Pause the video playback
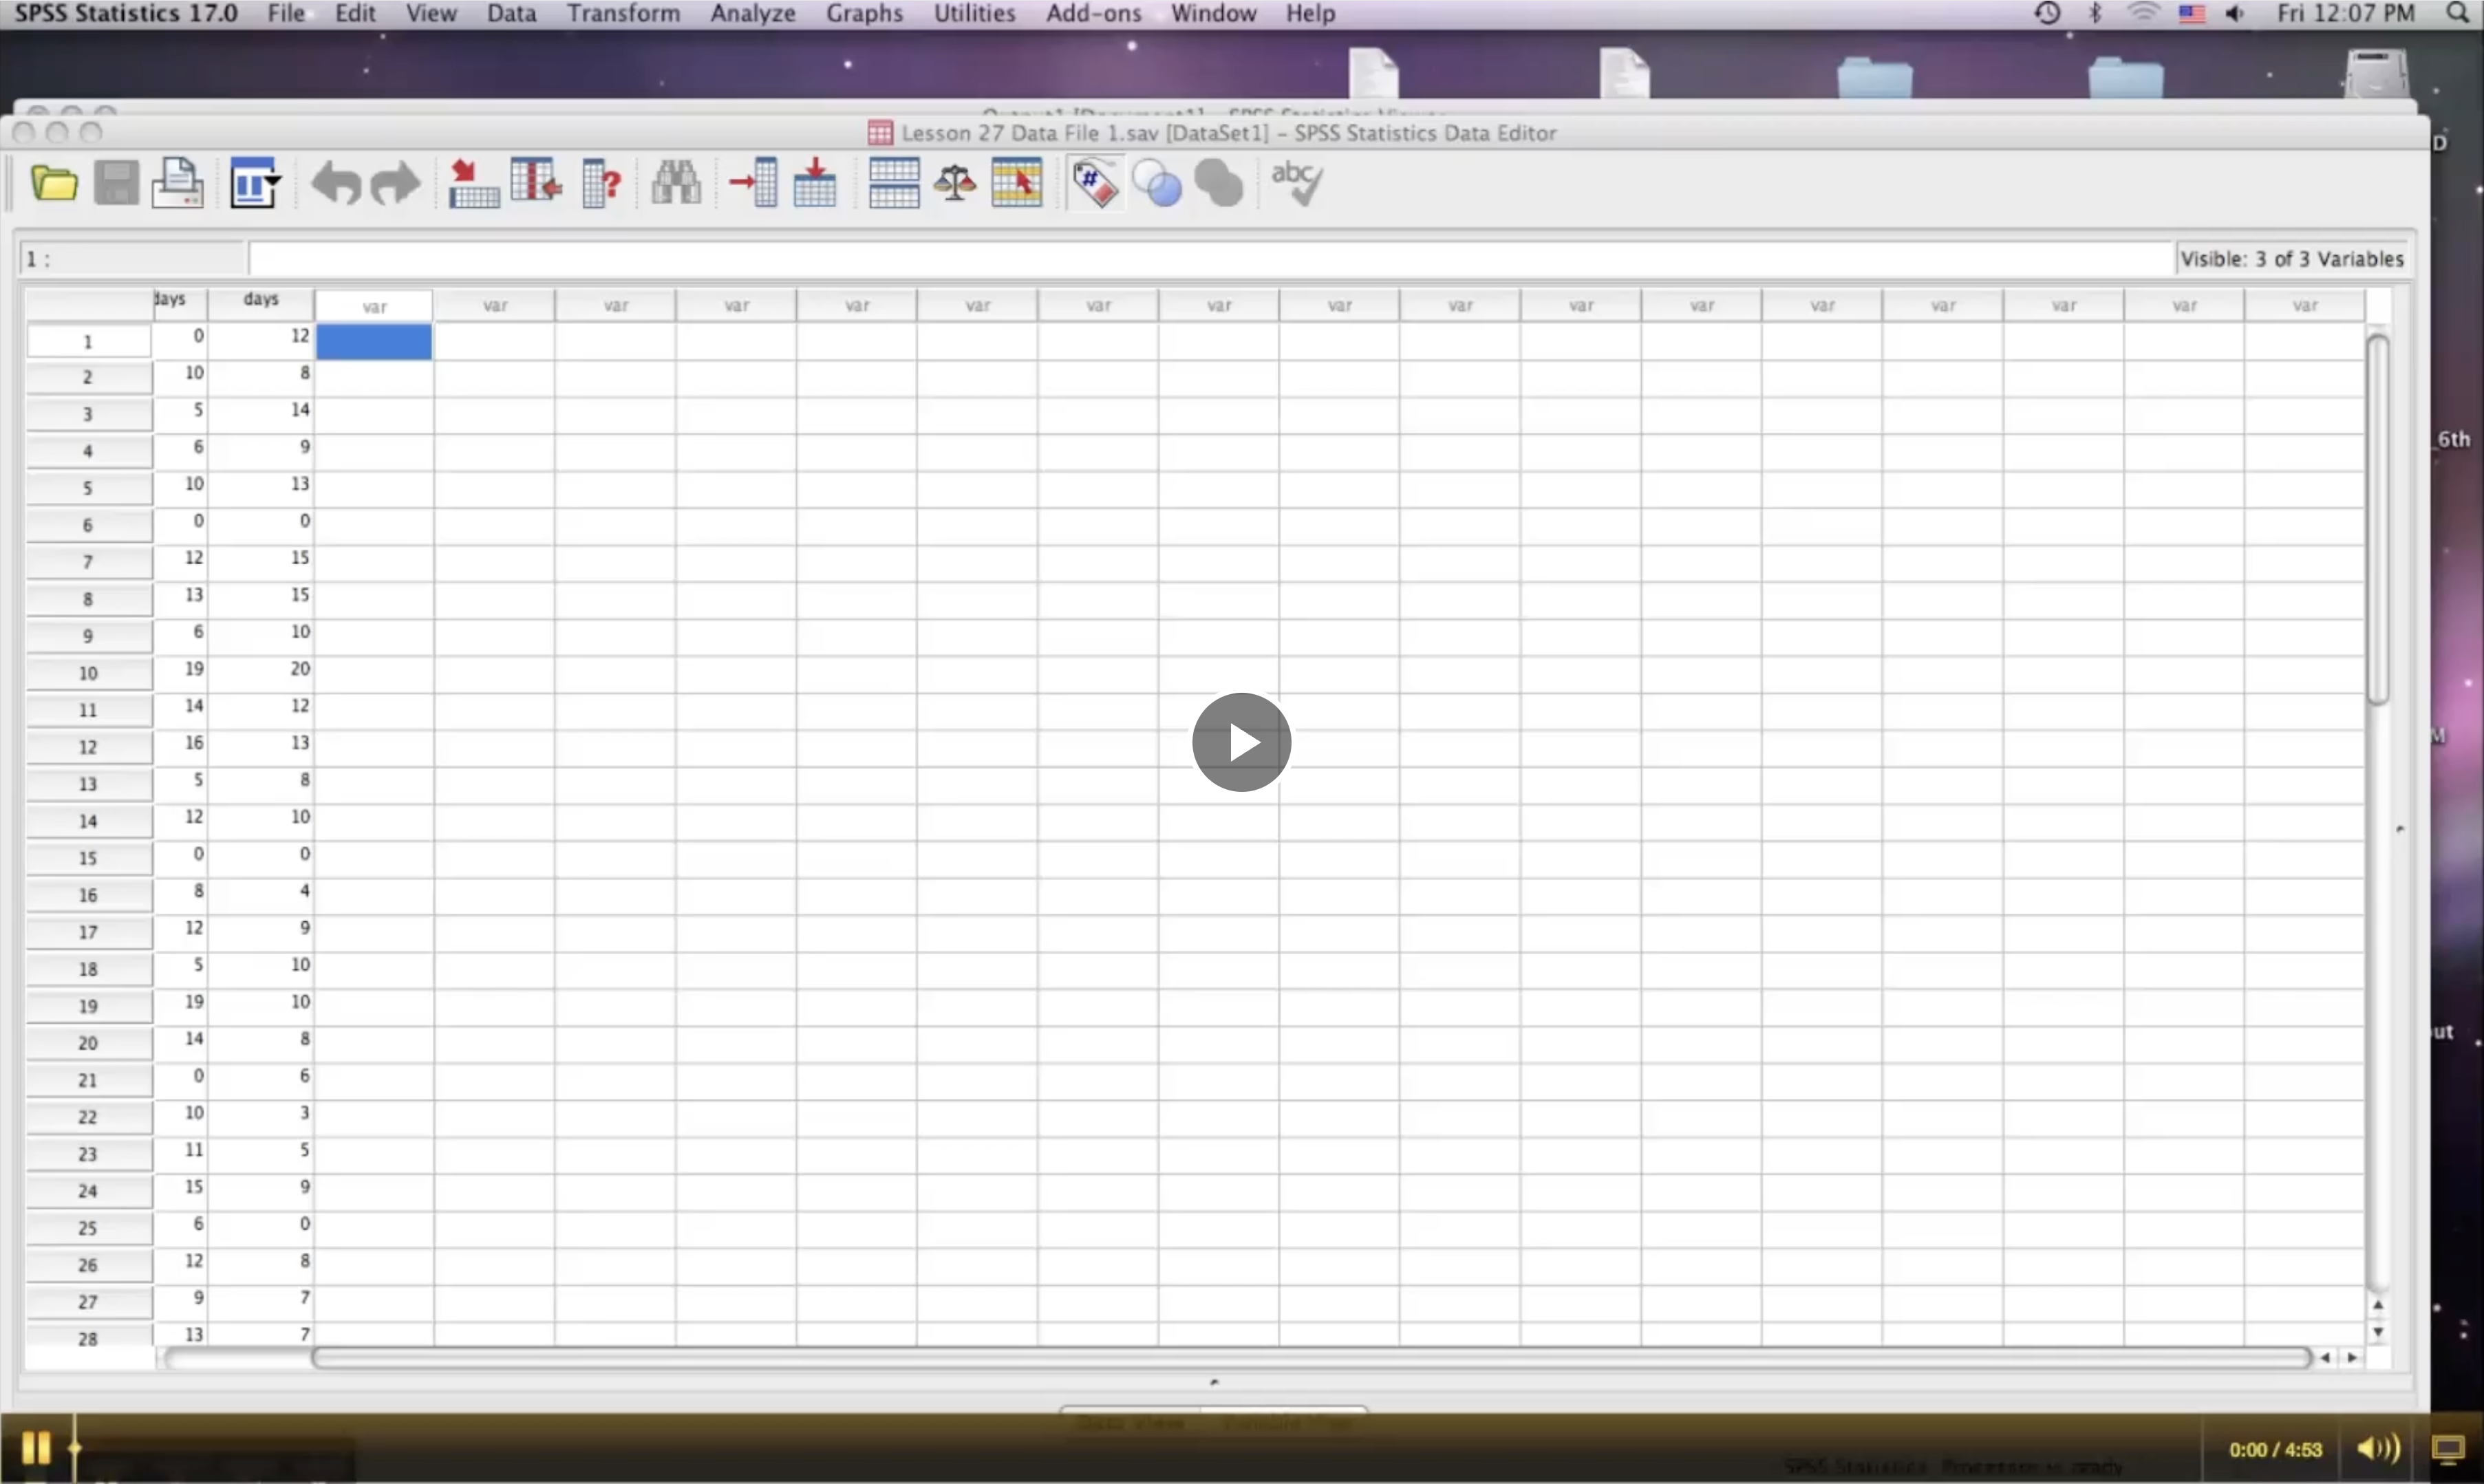 tap(36, 1447)
